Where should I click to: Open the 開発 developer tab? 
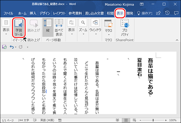click(x=130, y=13)
